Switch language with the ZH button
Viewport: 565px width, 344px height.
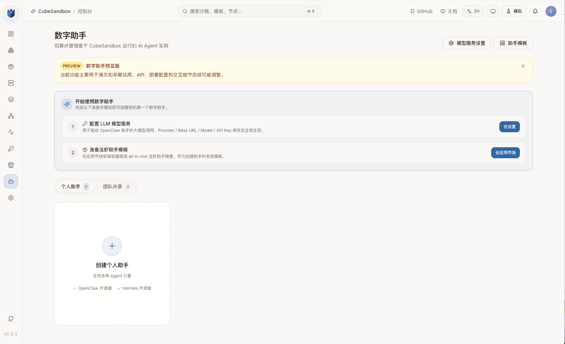473,11
